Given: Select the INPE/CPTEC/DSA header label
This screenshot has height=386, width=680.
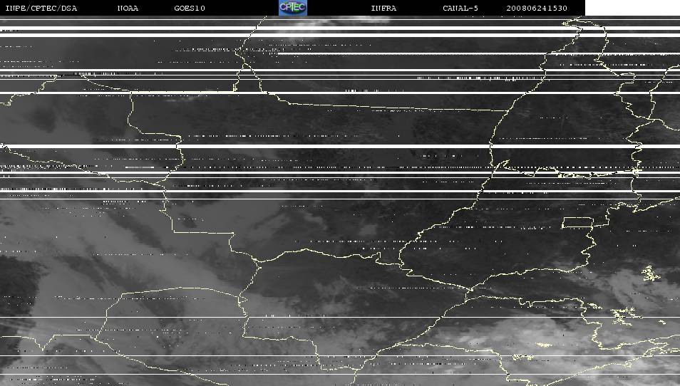Looking at the screenshot, I should point(41,9).
